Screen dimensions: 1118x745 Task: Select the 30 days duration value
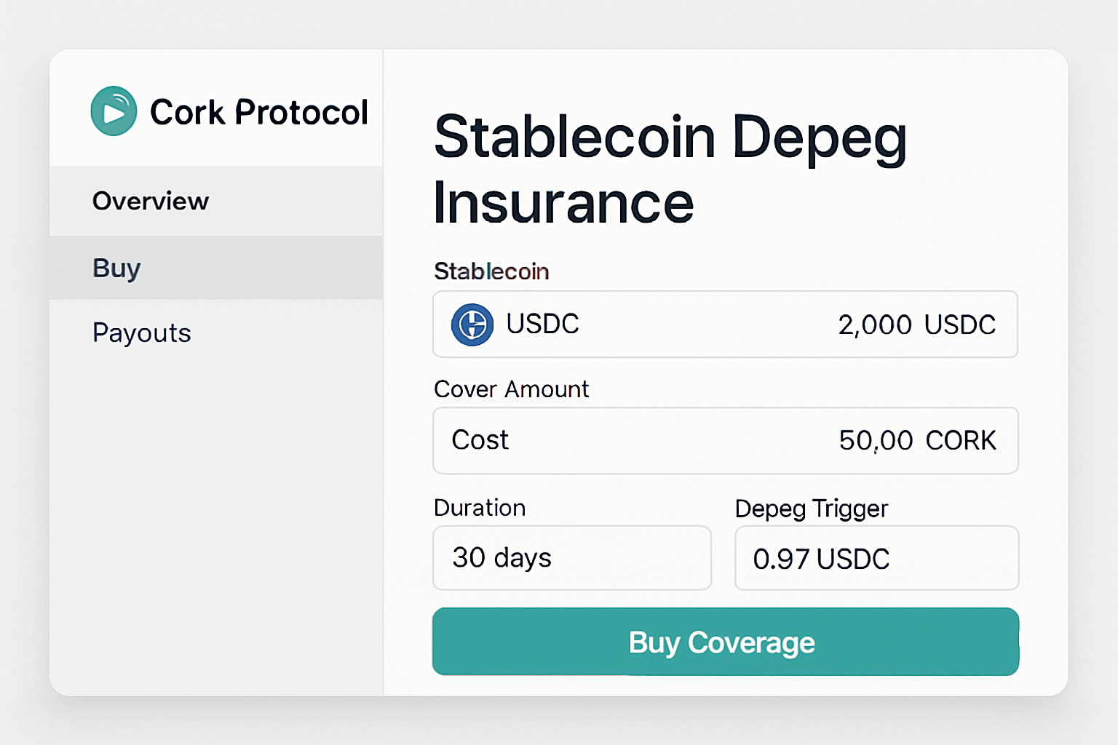point(502,558)
